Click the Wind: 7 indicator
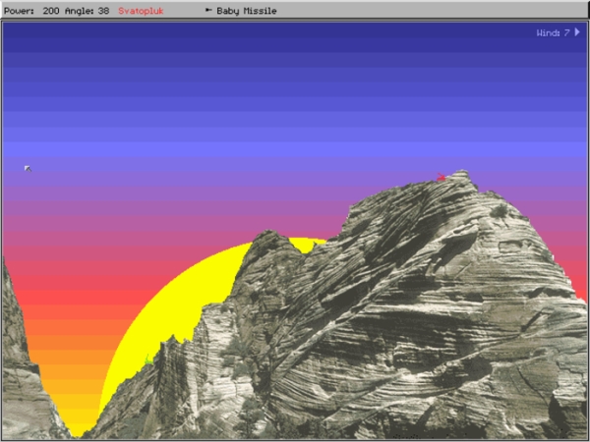The width and height of the screenshot is (590, 442). 553,33
